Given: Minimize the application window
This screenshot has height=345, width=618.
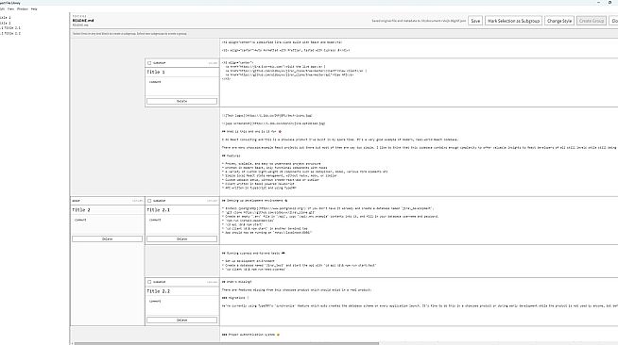Looking at the screenshot, I should pos(598,3).
